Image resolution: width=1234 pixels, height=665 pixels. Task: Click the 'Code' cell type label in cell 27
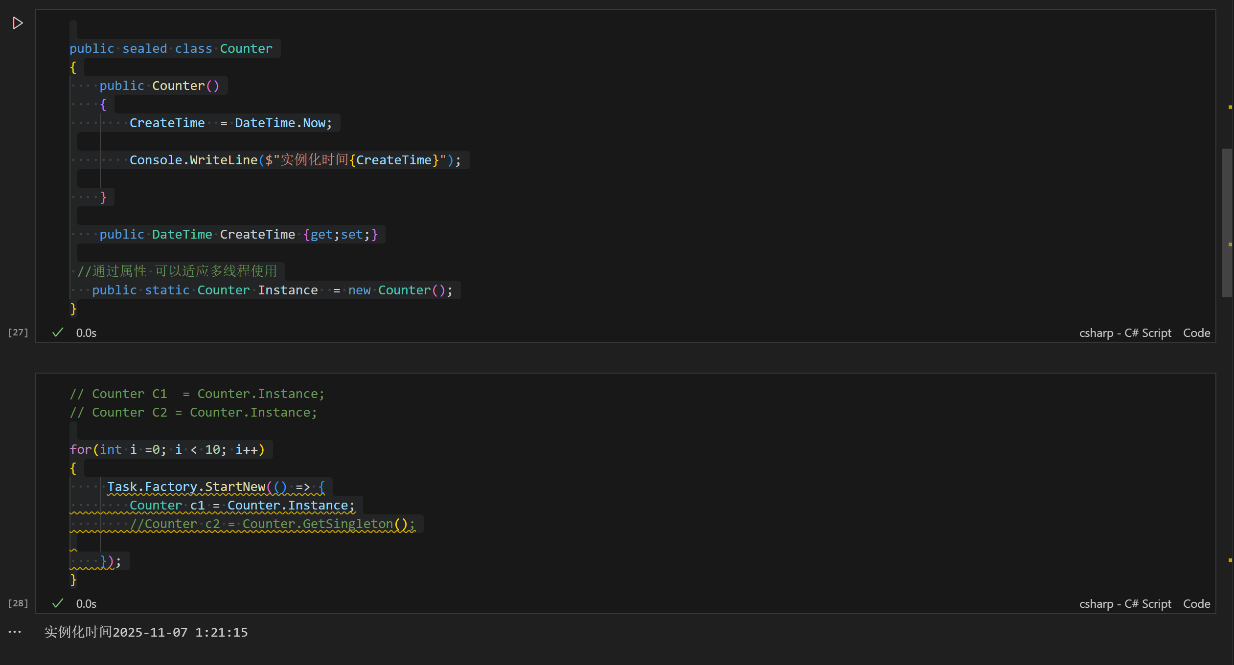coord(1196,333)
